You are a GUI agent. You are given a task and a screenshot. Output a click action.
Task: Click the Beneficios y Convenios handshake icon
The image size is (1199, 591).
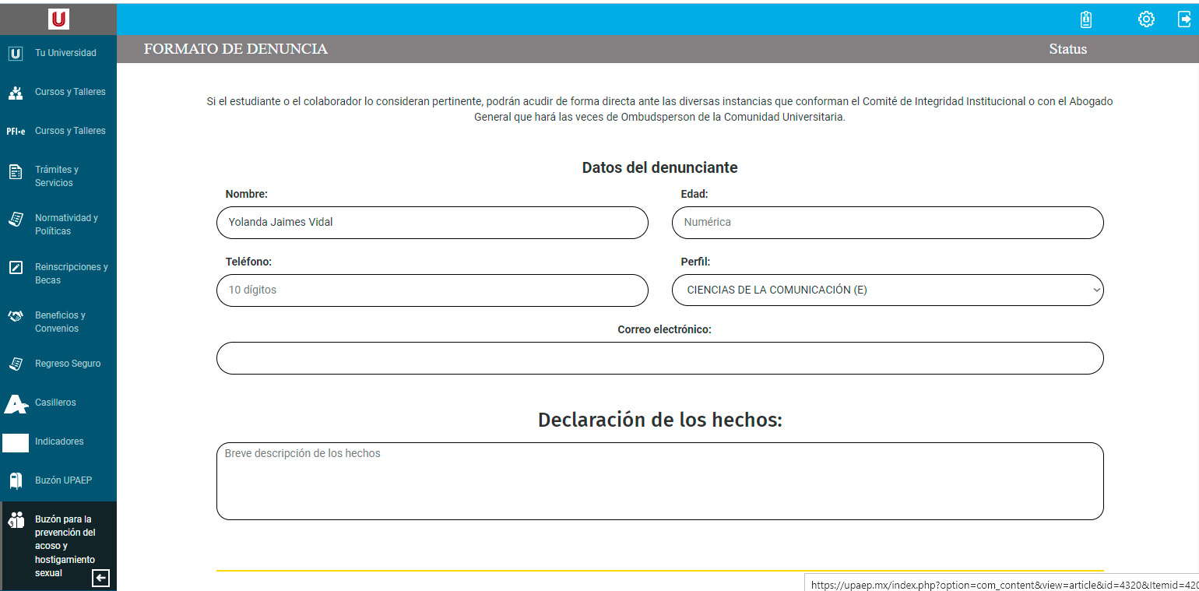click(15, 316)
